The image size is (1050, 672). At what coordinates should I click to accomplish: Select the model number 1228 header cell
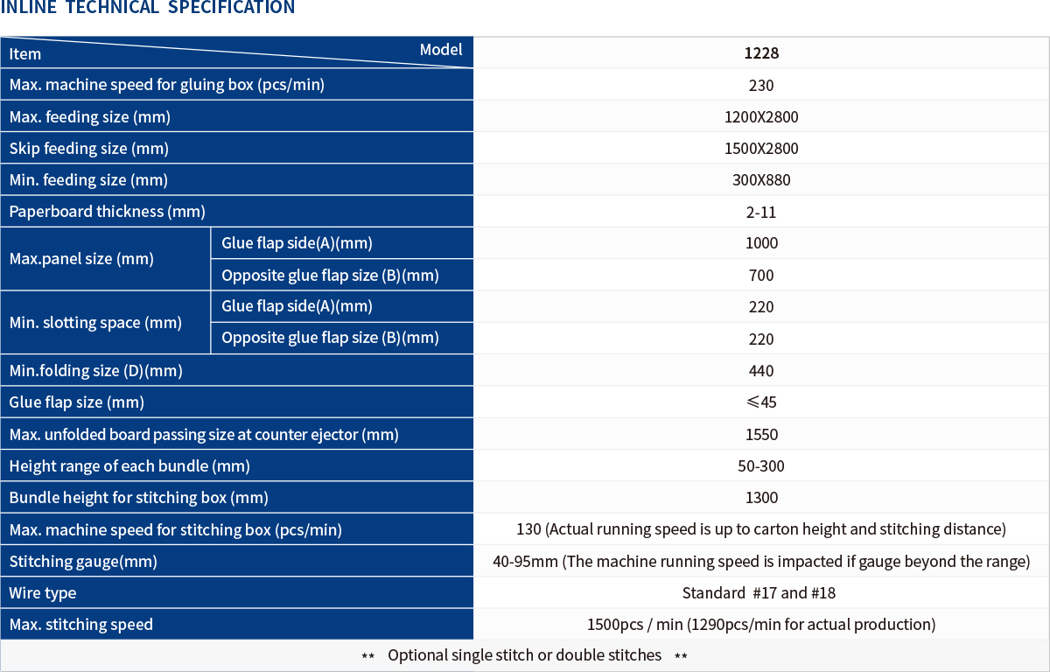[x=761, y=53]
